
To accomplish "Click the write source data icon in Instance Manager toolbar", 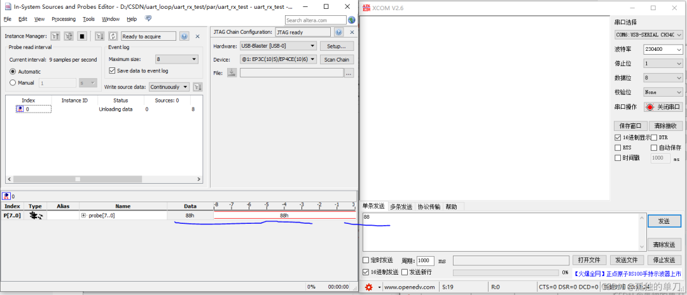I will [99, 36].
